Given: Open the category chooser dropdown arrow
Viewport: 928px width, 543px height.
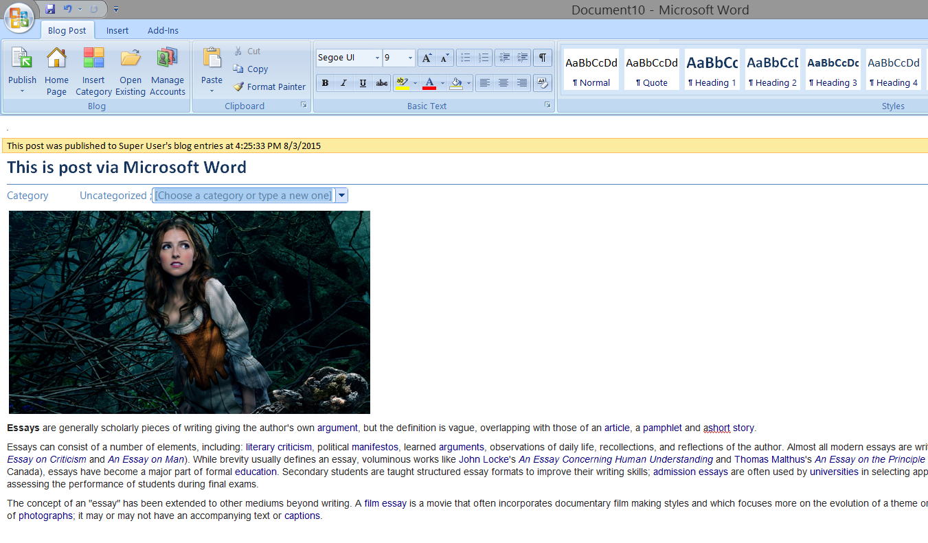Looking at the screenshot, I should coord(342,196).
